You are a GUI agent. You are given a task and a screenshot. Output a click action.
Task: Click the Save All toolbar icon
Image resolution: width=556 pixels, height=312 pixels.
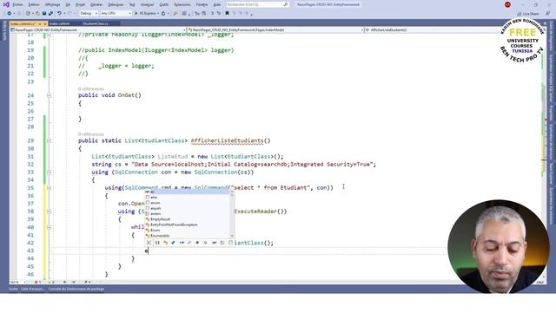(x=50, y=14)
